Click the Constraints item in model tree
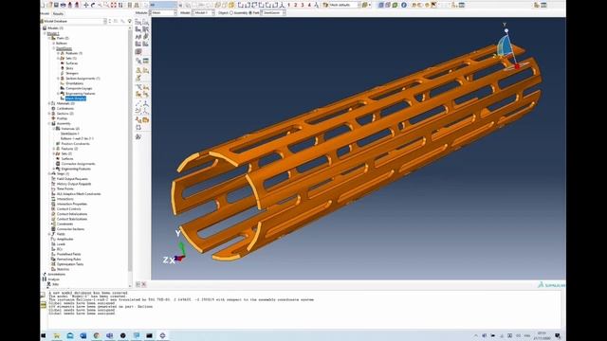 65,224
